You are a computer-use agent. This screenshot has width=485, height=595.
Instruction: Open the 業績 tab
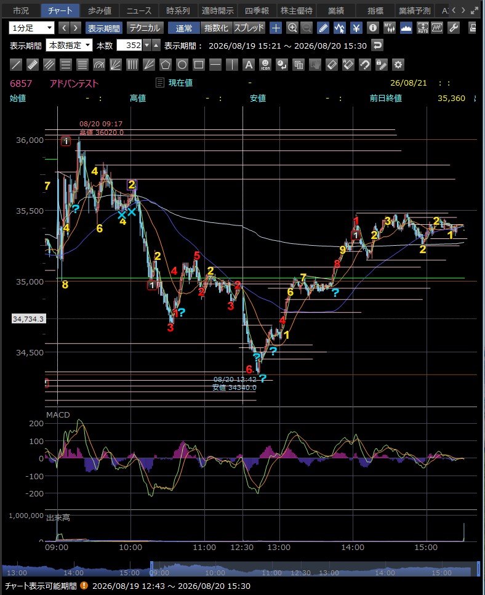[x=336, y=11]
